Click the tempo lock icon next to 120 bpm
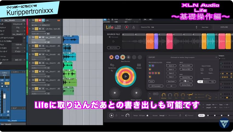The width and height of the screenshot is (233, 132). click(x=147, y=115)
